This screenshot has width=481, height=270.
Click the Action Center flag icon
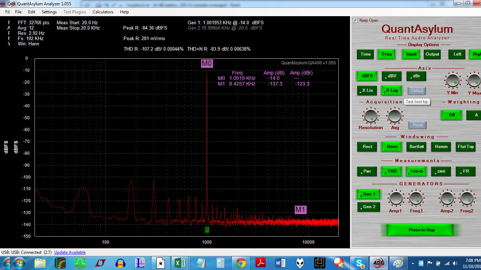430,263
